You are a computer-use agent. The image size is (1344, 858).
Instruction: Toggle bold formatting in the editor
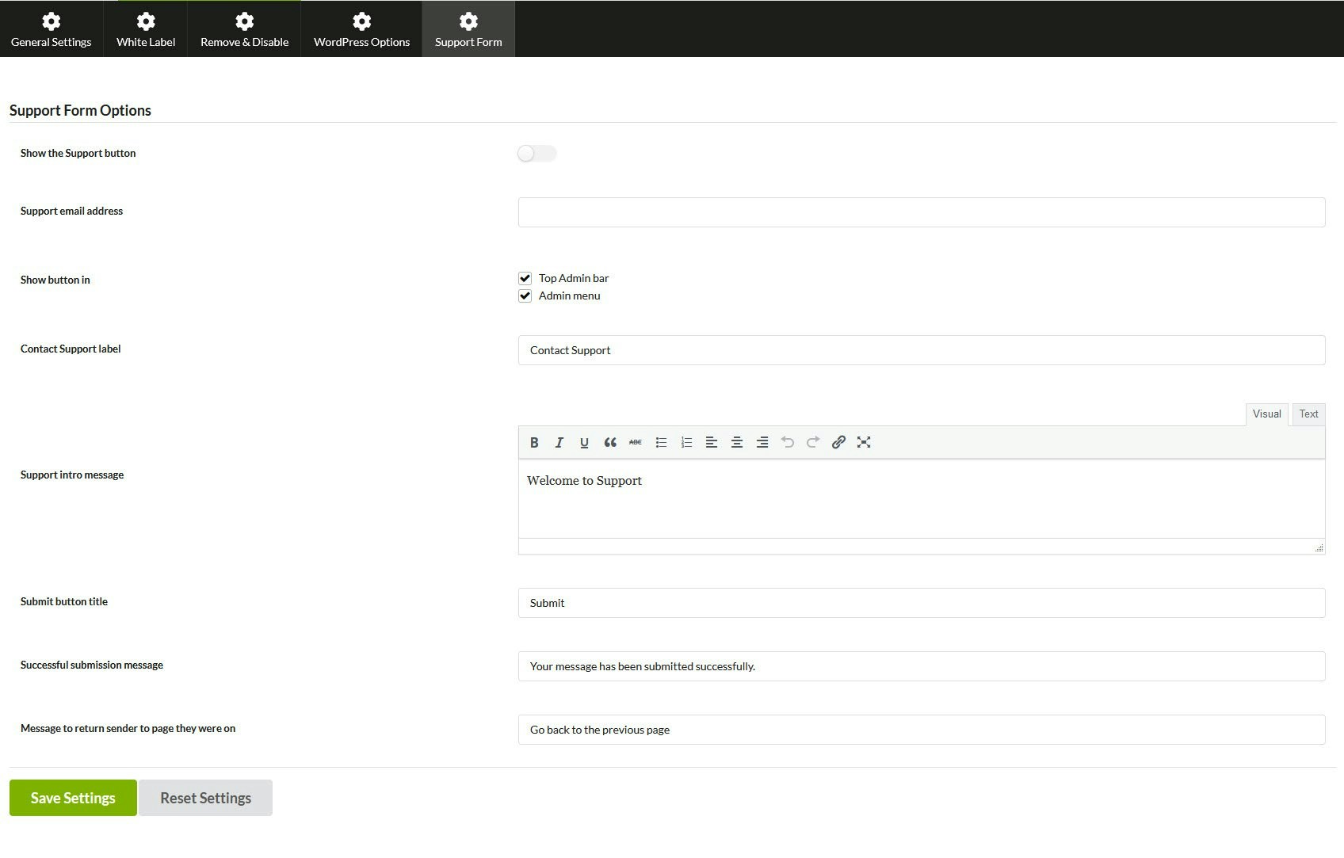[x=534, y=442]
